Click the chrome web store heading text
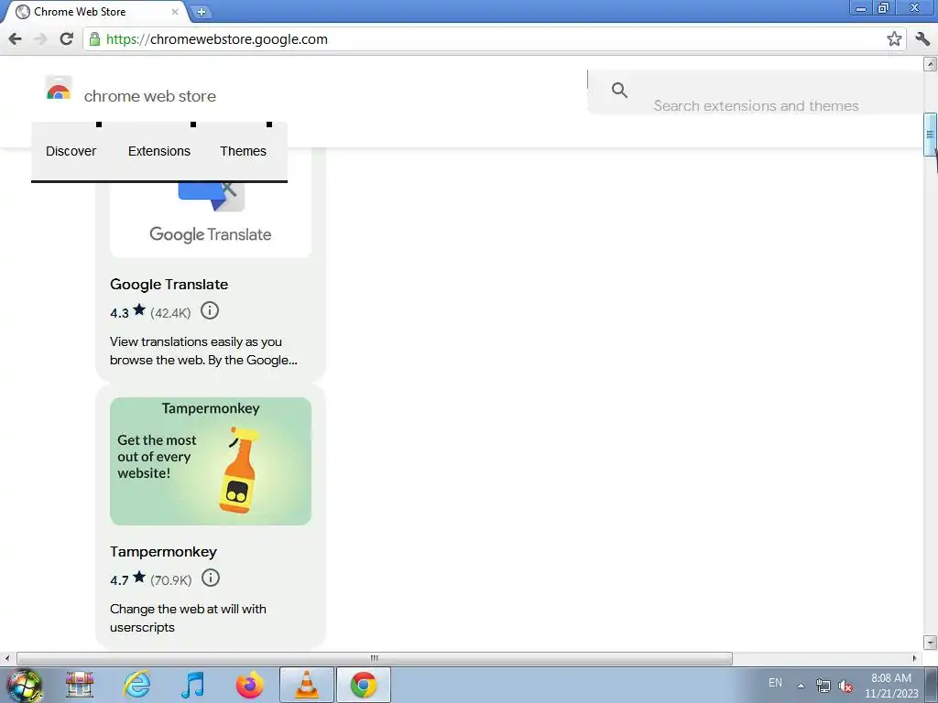938x703 pixels. pyautogui.click(x=149, y=96)
